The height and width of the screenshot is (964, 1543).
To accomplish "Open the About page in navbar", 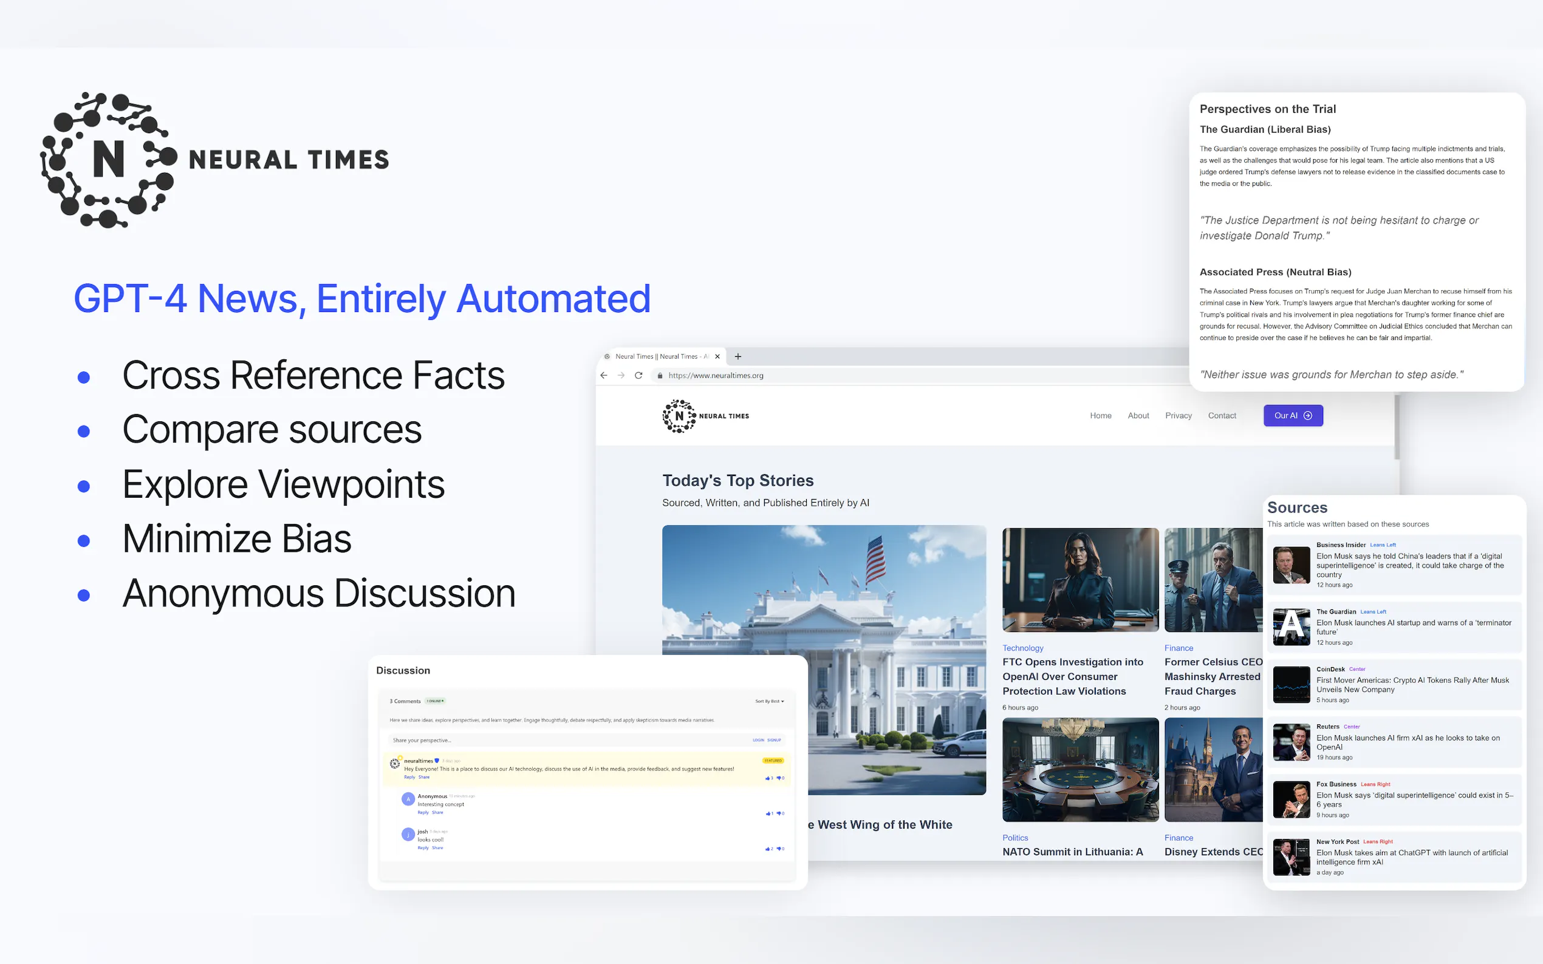I will (x=1138, y=416).
